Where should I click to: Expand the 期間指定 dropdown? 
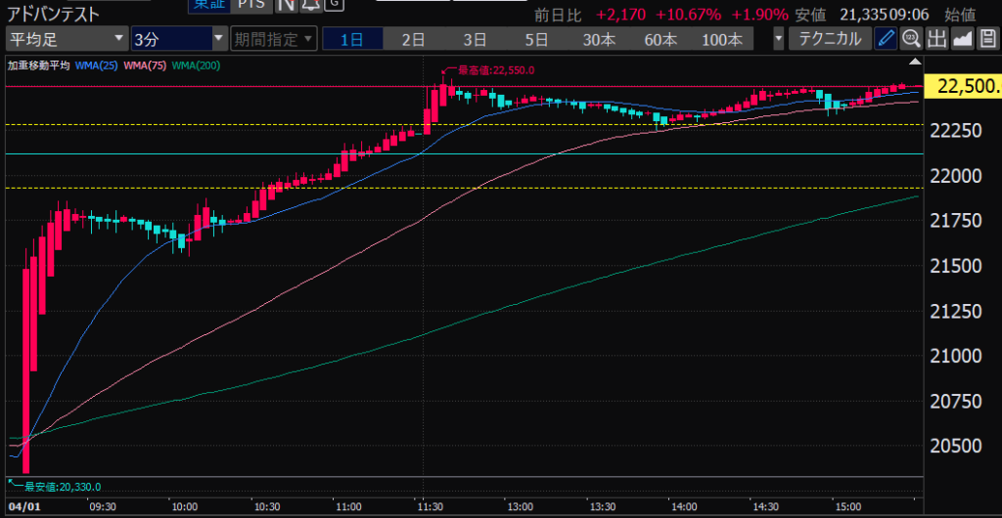273,39
